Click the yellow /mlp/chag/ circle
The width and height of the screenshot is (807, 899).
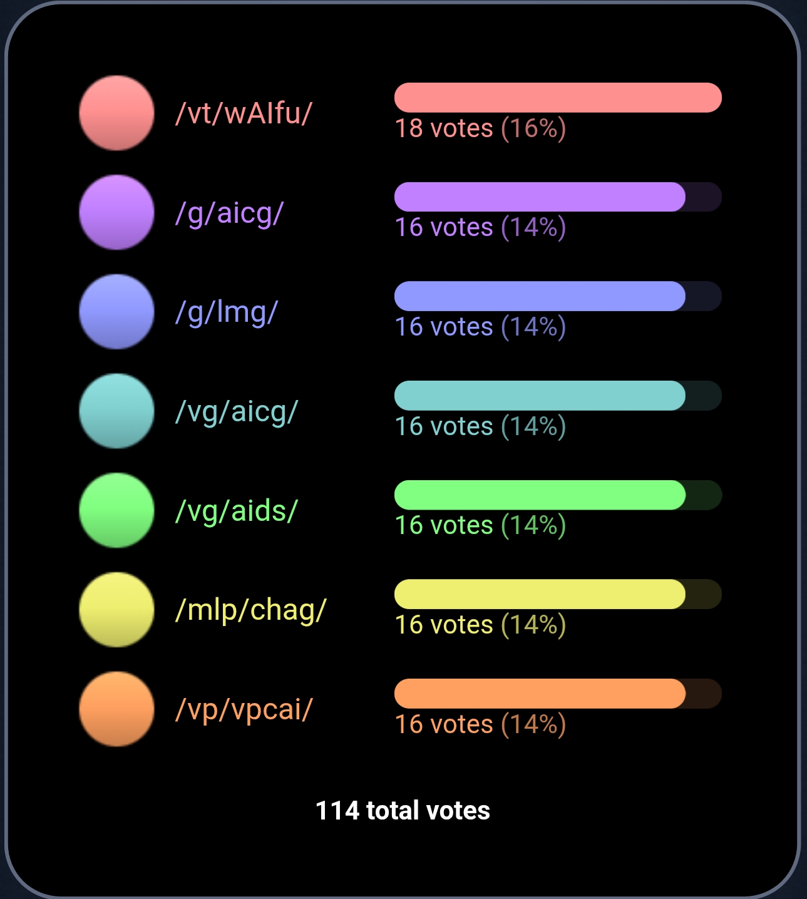116,610
